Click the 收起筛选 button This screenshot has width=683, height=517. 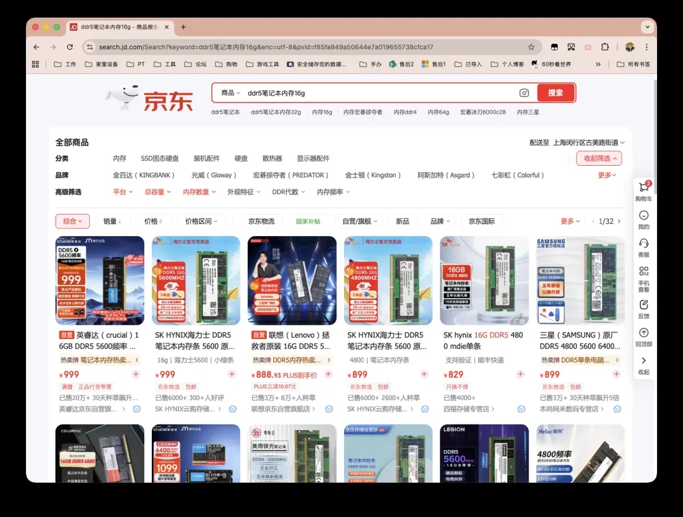tap(599, 158)
